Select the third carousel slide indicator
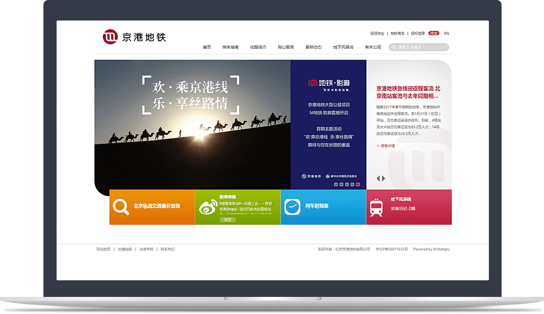Screen dimensions: 544x314 (347, 185)
